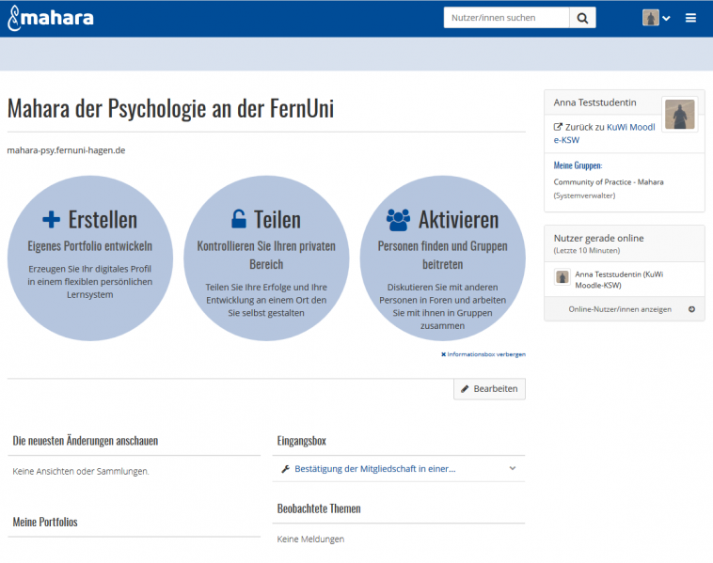The width and height of the screenshot is (713, 563).
Task: Open the Aktivieren heading
Action: click(458, 220)
